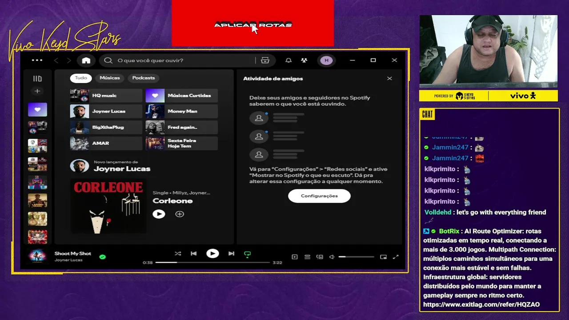The height and width of the screenshot is (320, 569).
Task: Click the red 'APLICAR ROTAS' button
Action: 252,23
